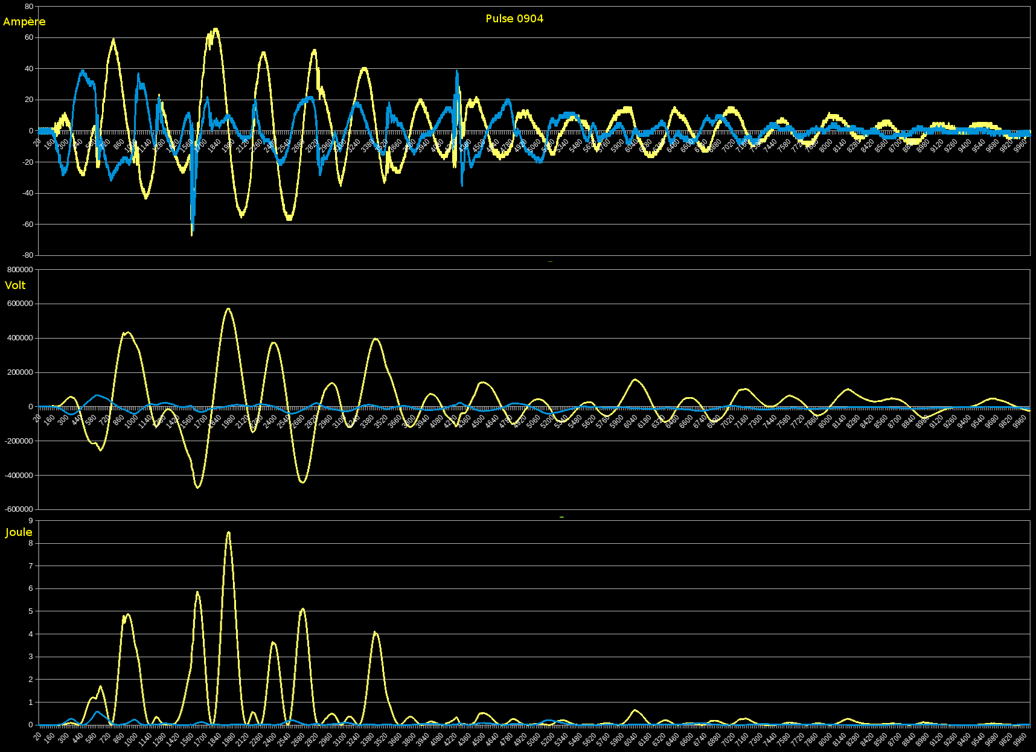The height and width of the screenshot is (752, 1036).
Task: Click the 200000 tick on the Volt axis
Action: coord(21,372)
